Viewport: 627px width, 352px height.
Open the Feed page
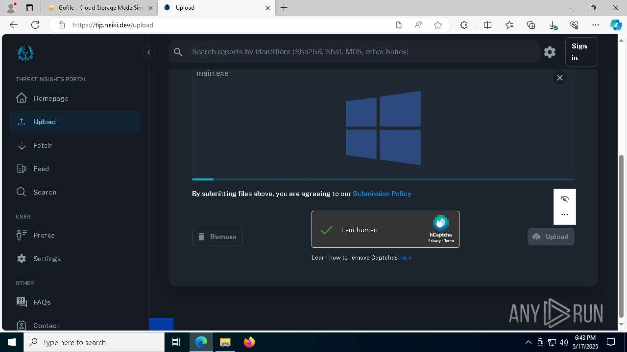point(75,169)
